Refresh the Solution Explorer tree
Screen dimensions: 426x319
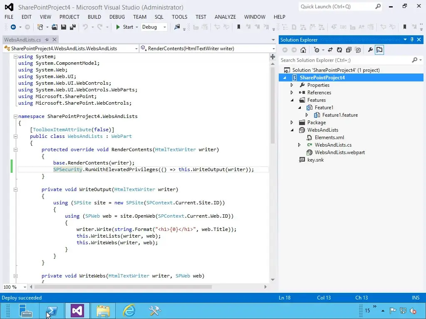coord(339,50)
